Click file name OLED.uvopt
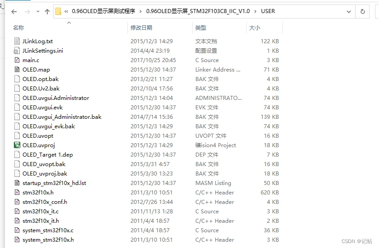 38,136
